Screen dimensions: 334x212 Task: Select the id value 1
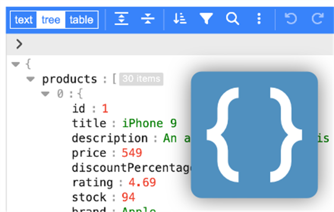[x=105, y=109]
